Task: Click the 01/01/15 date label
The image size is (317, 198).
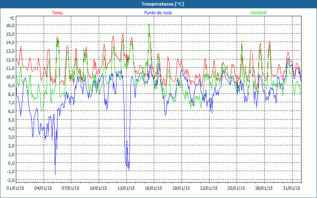Action: click(x=15, y=188)
